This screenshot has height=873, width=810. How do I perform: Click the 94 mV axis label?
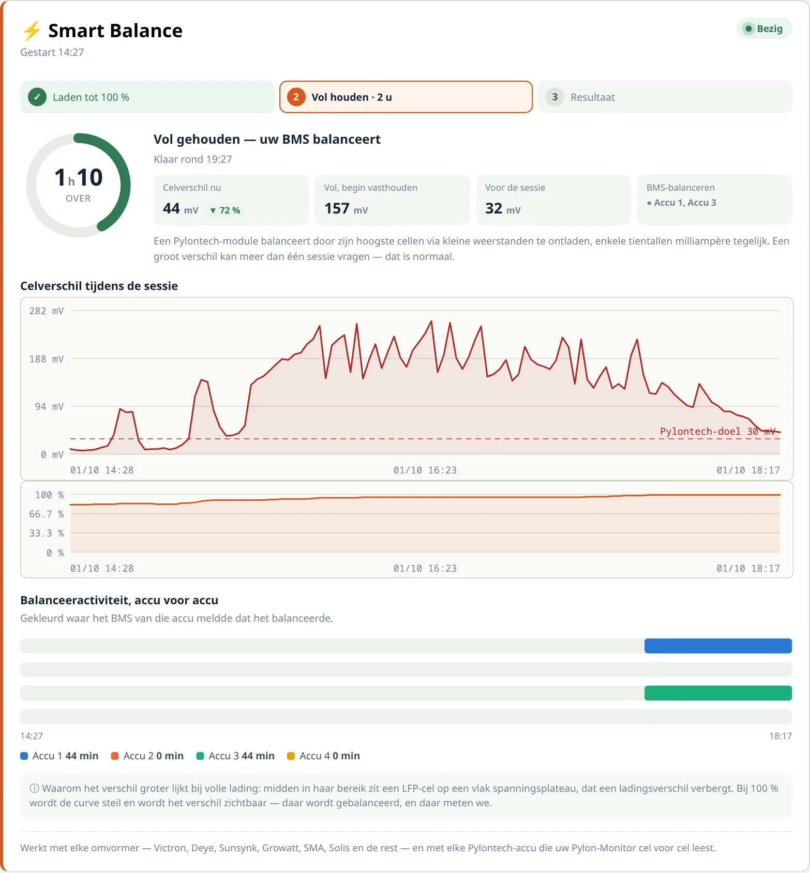tap(49, 407)
